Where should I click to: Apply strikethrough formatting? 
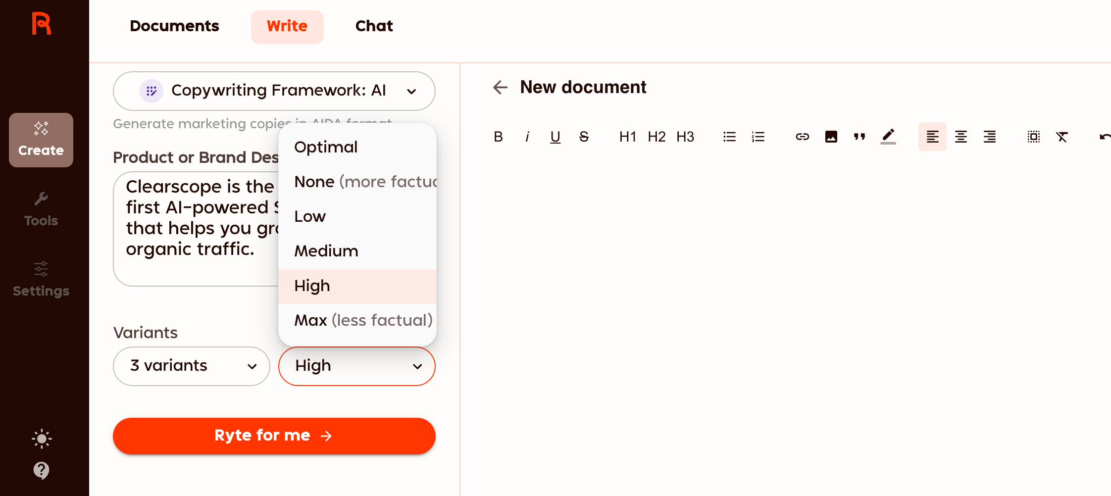click(584, 137)
